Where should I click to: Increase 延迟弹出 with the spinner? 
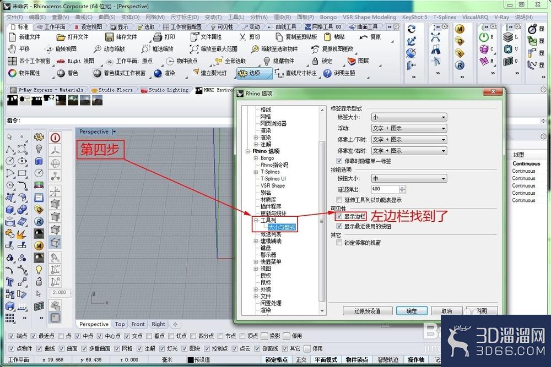click(402, 188)
